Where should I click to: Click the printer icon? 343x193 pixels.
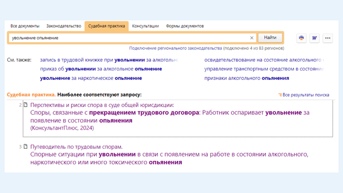(301, 38)
